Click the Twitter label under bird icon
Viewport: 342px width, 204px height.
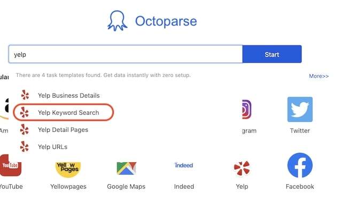pos(300,130)
